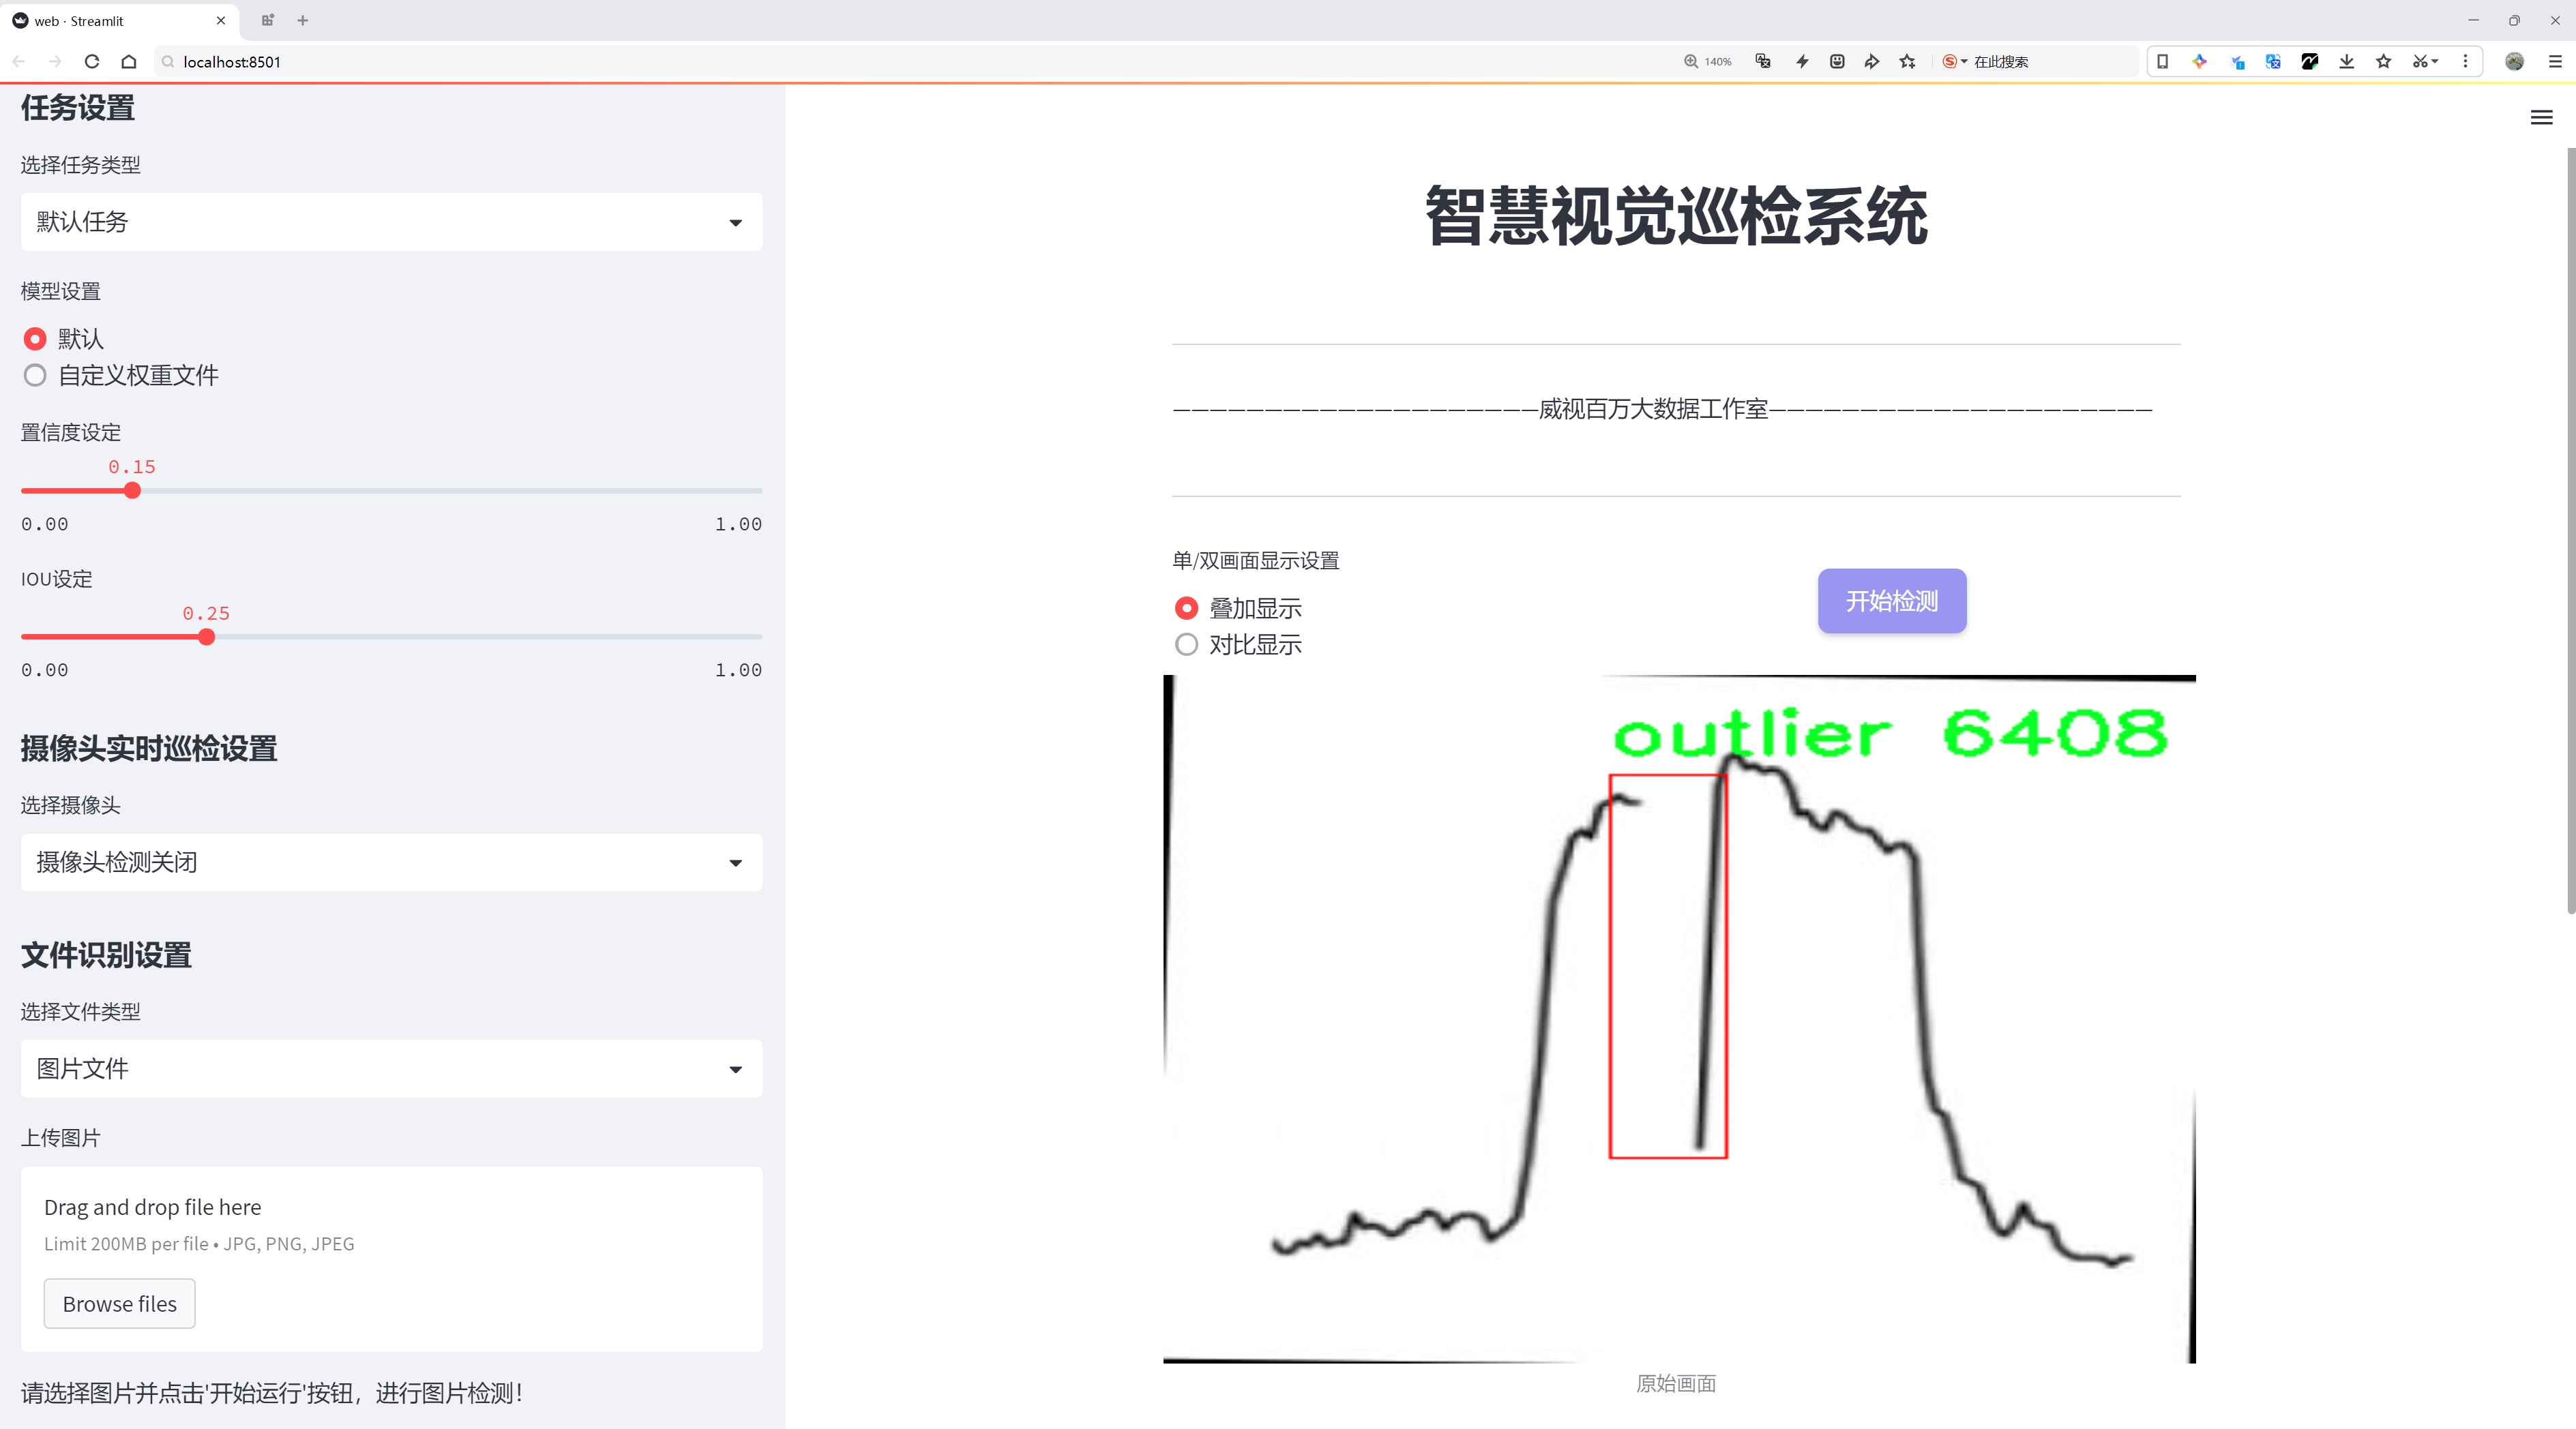Click the lightning bolt speed mode icon
Image resolution: width=2576 pixels, height=1429 pixels.
(x=1802, y=62)
